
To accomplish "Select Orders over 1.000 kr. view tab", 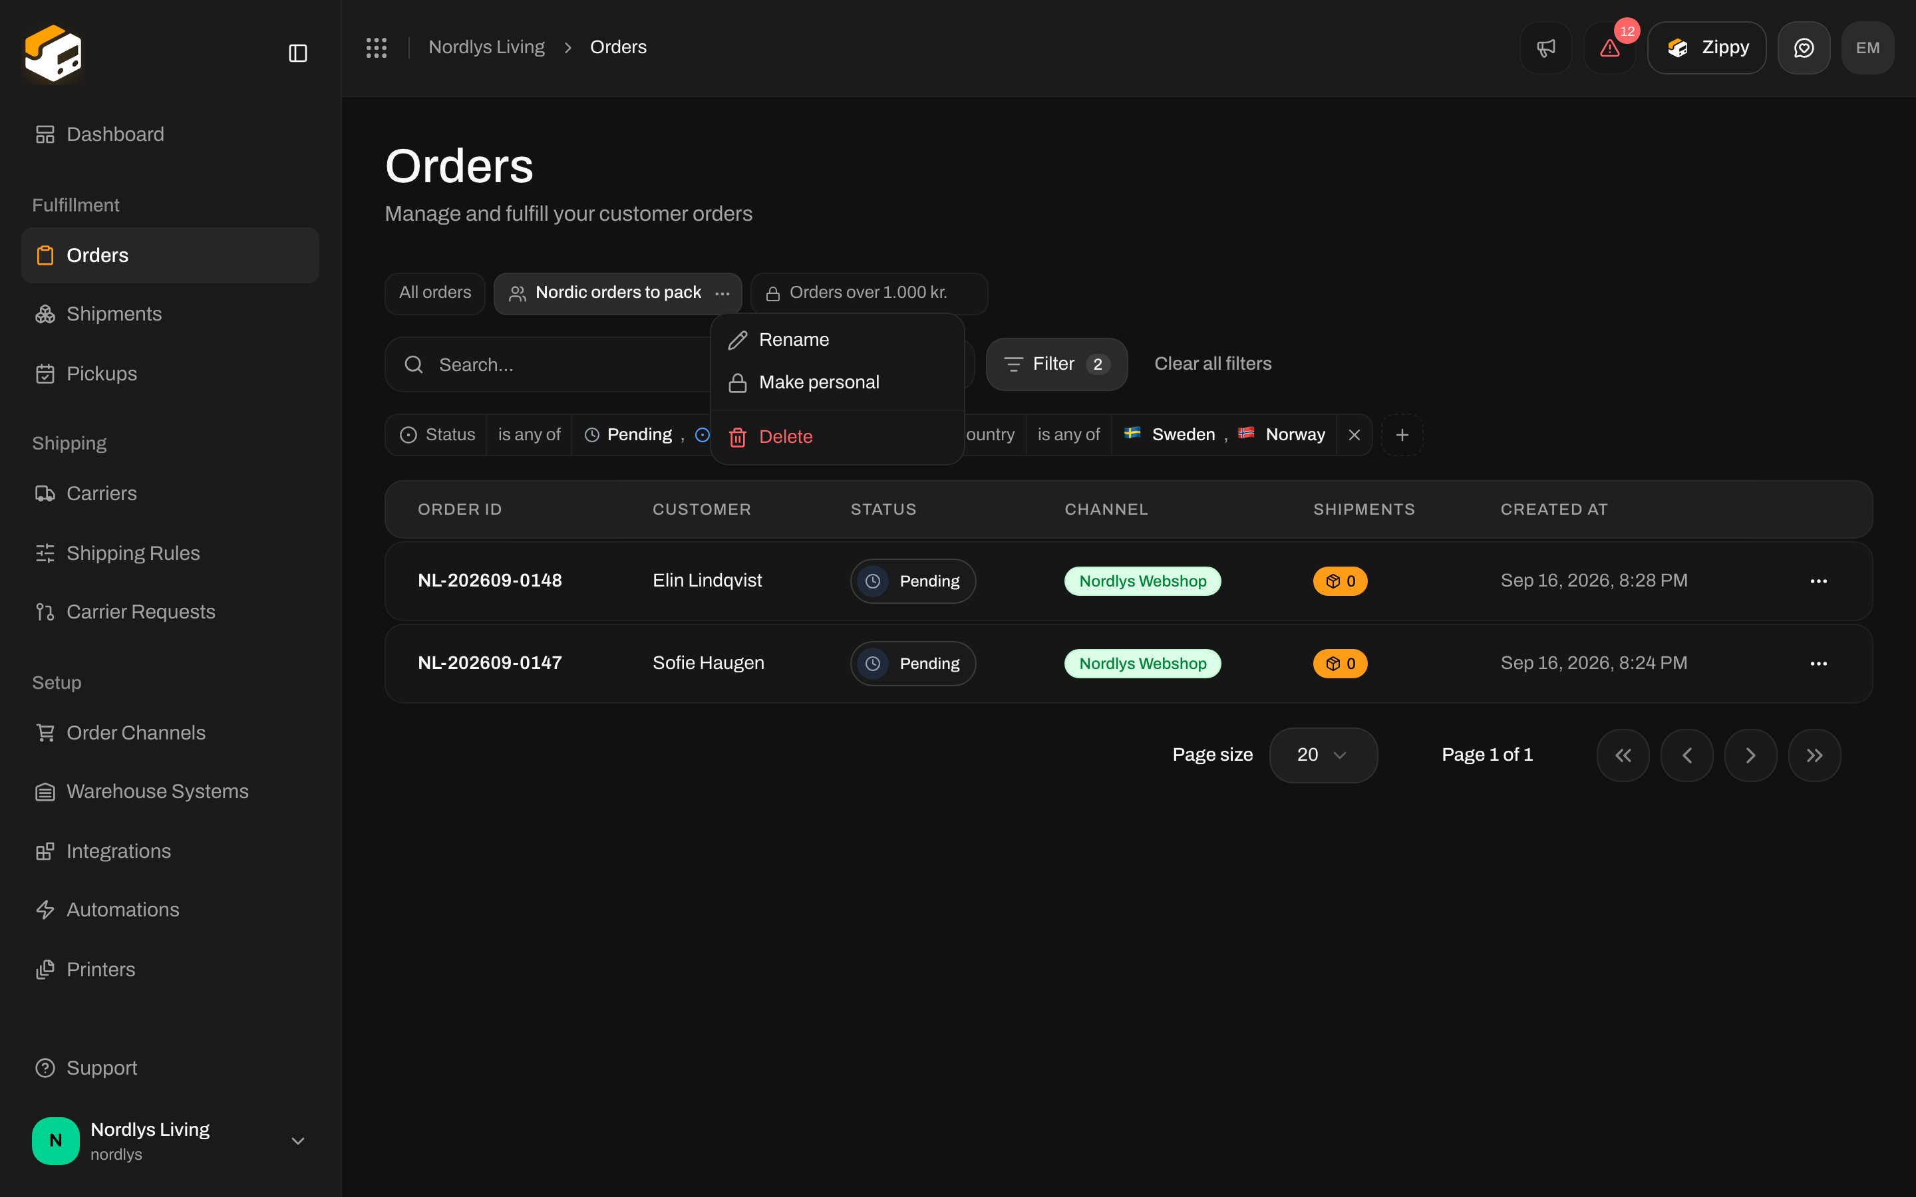I will click(869, 293).
